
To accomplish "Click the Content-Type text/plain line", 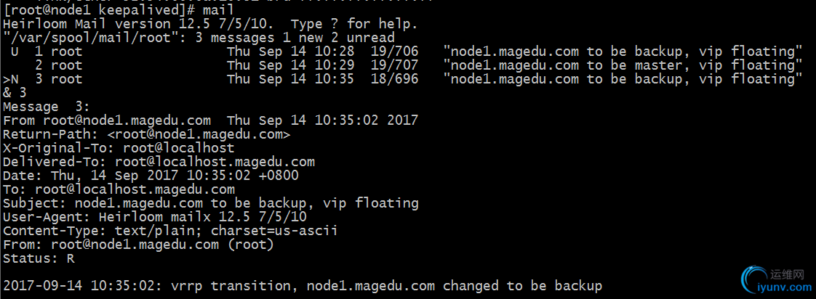I will 170,231.
